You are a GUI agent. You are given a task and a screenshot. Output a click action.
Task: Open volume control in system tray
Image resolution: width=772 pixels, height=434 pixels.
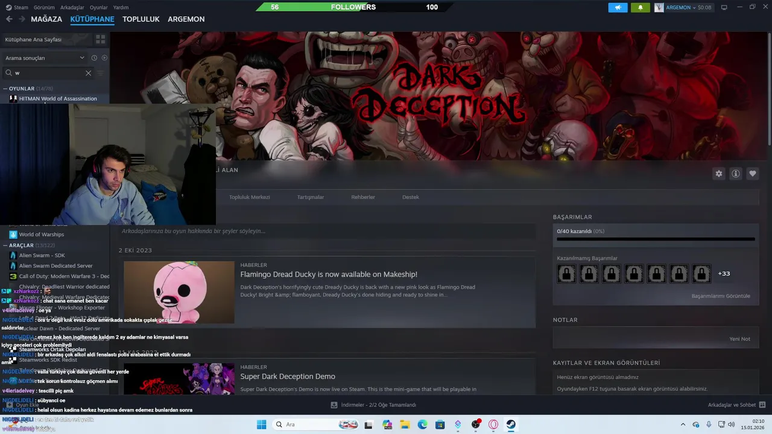tap(732, 424)
